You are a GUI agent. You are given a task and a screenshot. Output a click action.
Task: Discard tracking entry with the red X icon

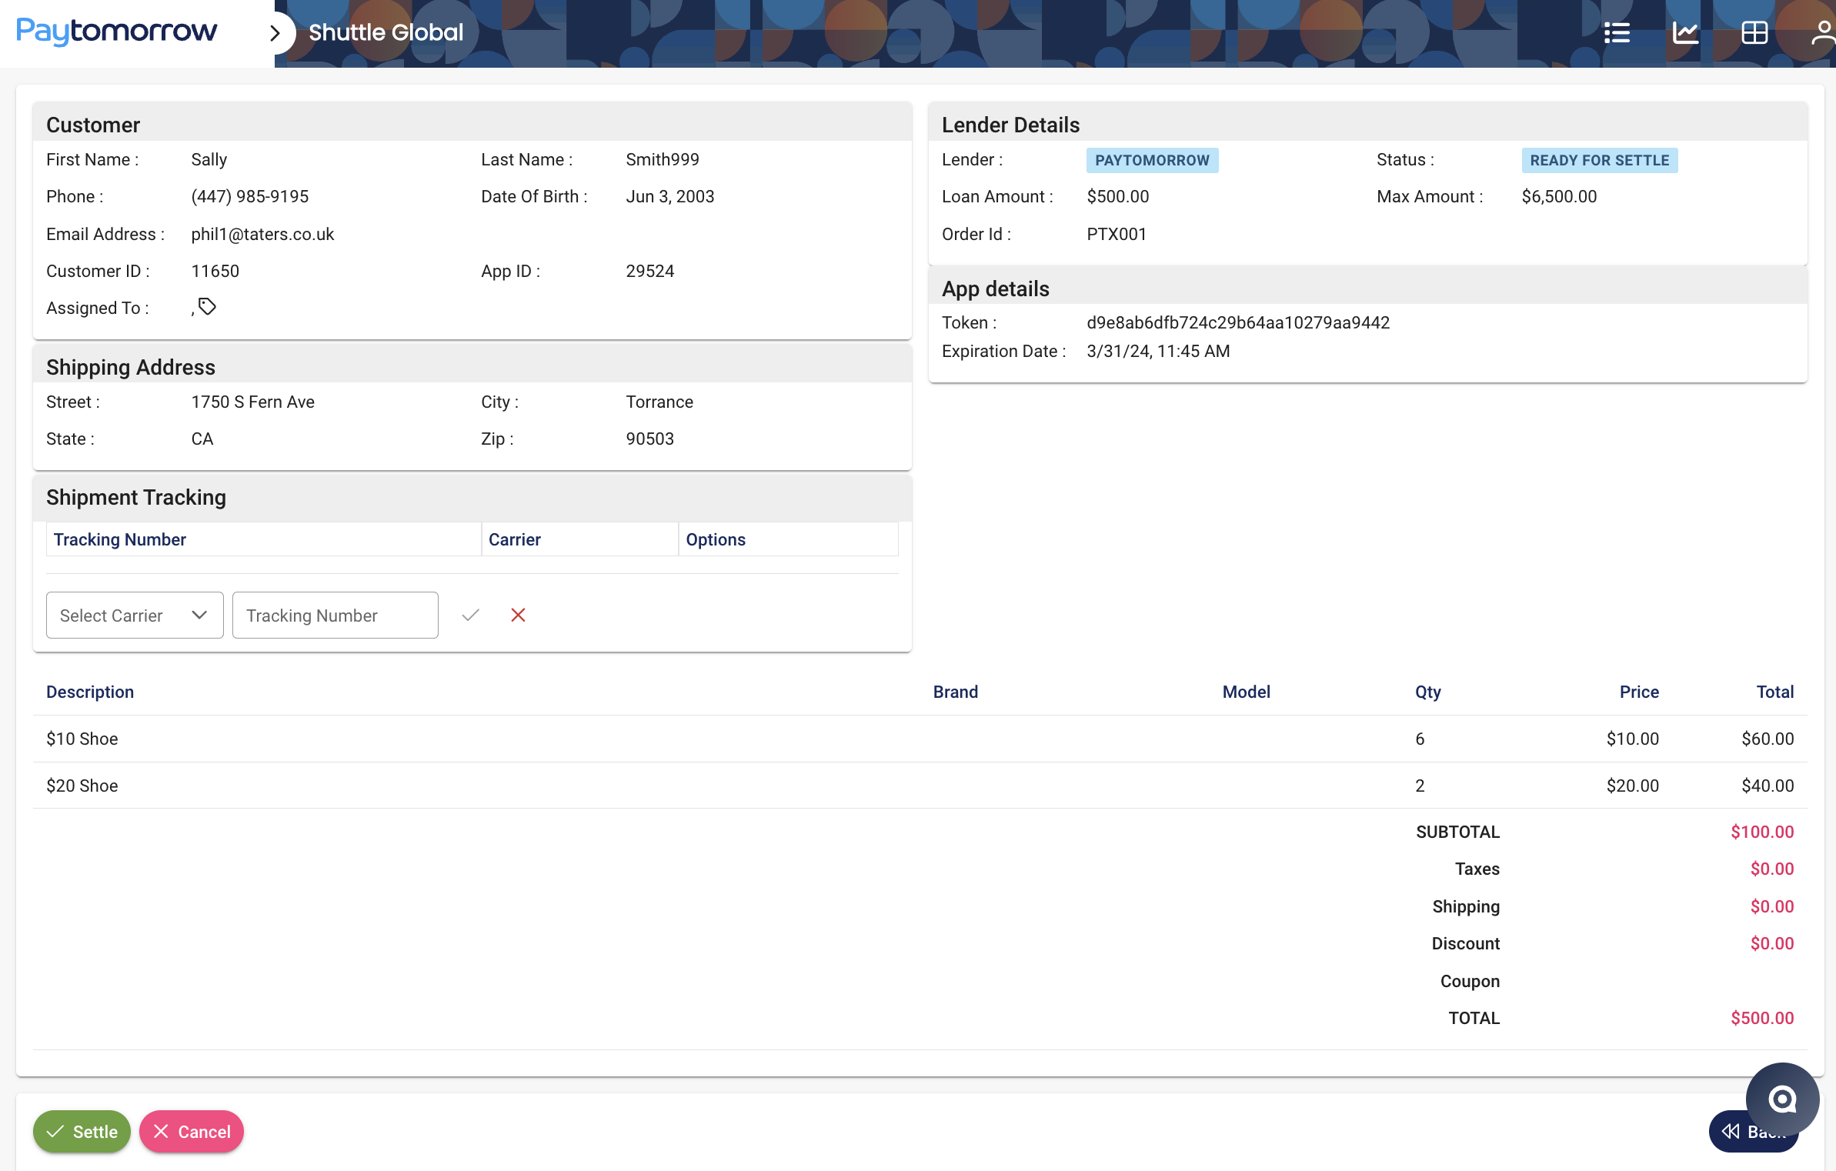[x=518, y=615]
